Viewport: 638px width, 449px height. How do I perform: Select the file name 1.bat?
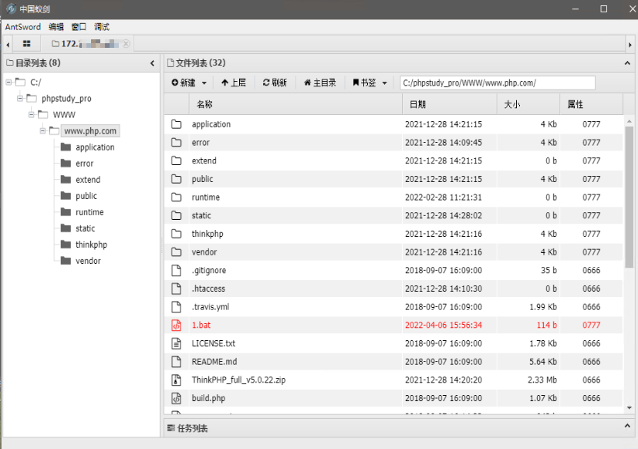(201, 326)
